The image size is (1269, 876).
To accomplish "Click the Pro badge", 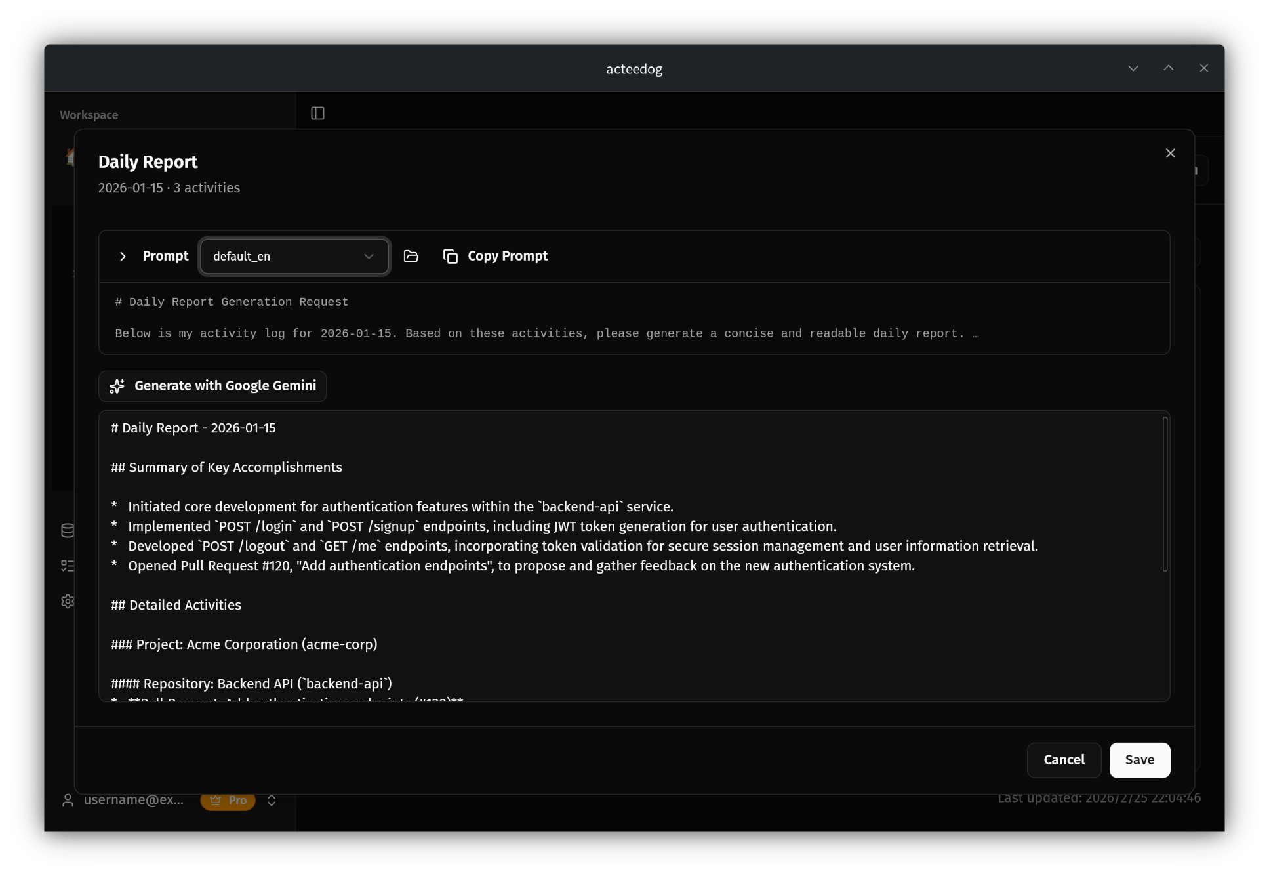I will point(228,801).
